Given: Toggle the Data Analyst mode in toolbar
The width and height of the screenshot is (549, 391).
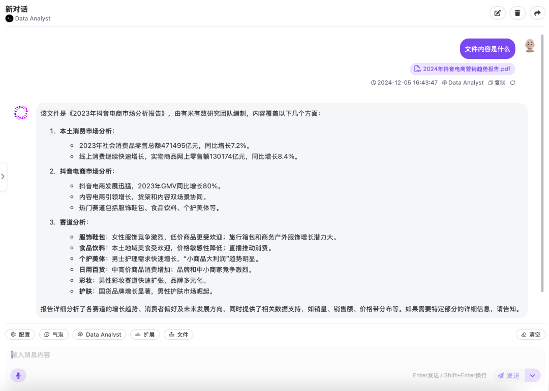Looking at the screenshot, I should coord(99,334).
